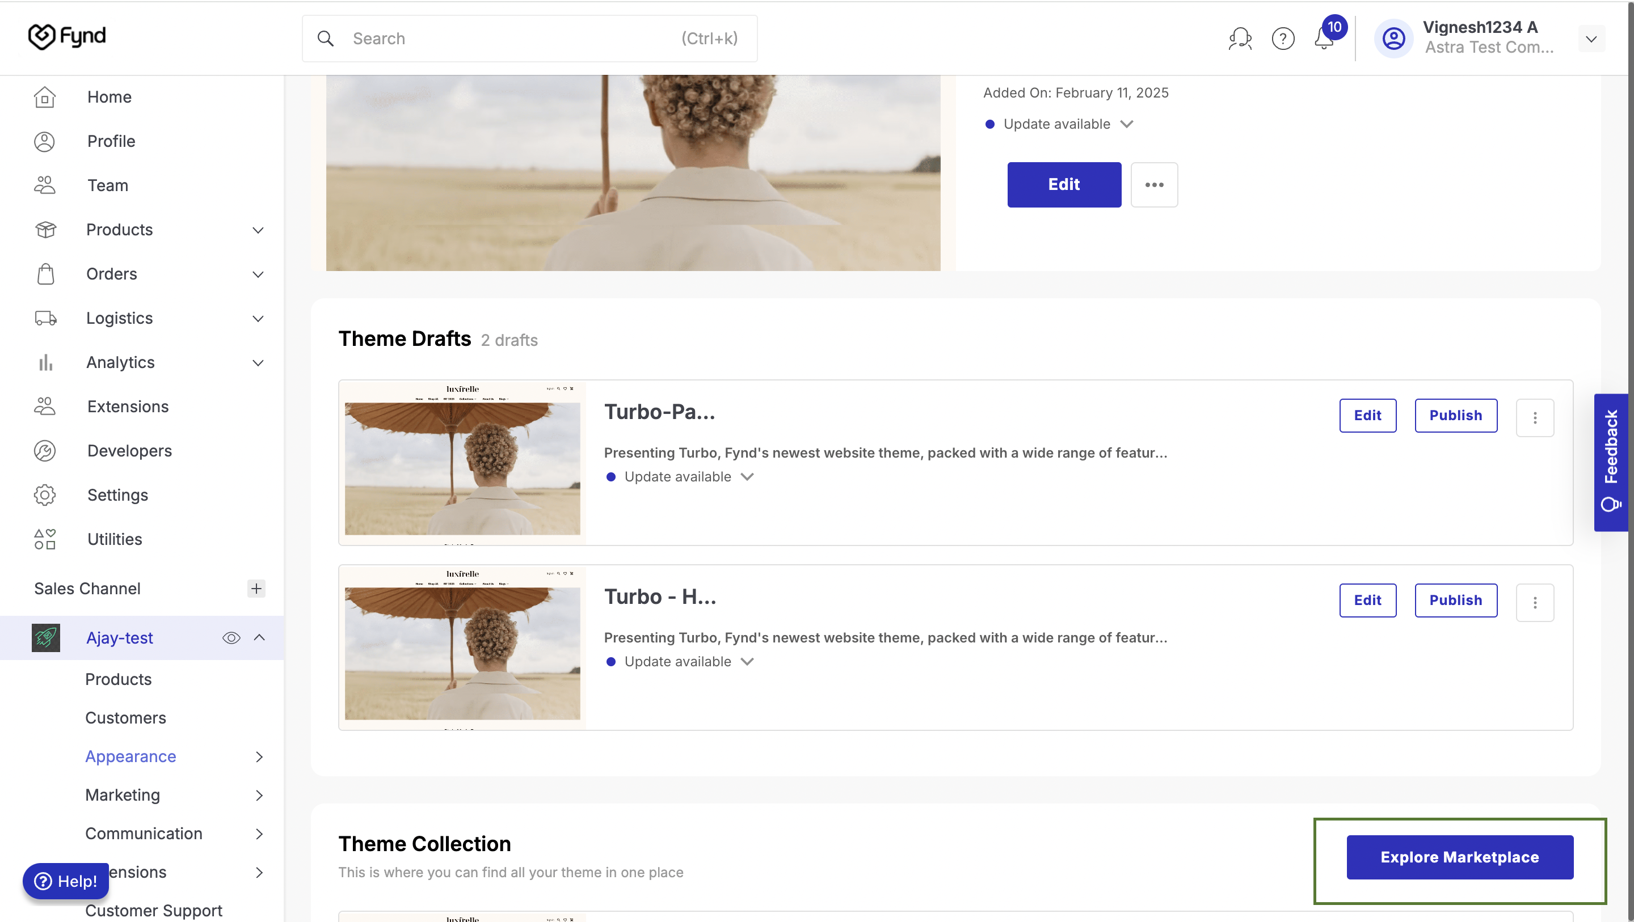Screen dimensions: 1634x922
Task: Click the Theme Collection heading
Action: tap(424, 844)
